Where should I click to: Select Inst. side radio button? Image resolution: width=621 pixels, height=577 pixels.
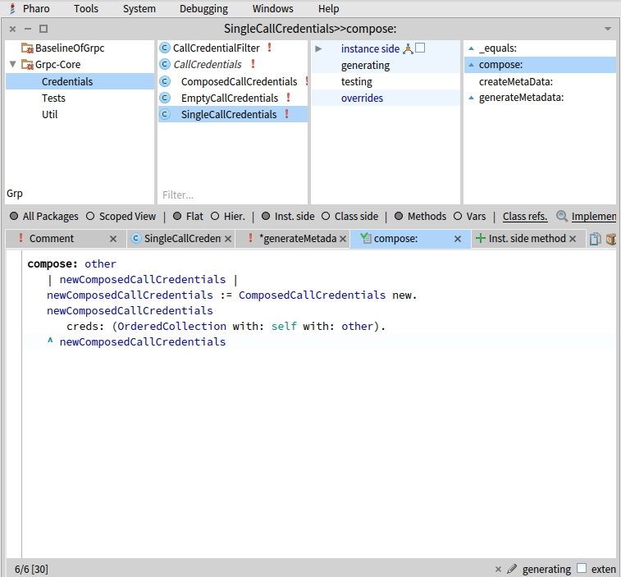[x=266, y=216]
